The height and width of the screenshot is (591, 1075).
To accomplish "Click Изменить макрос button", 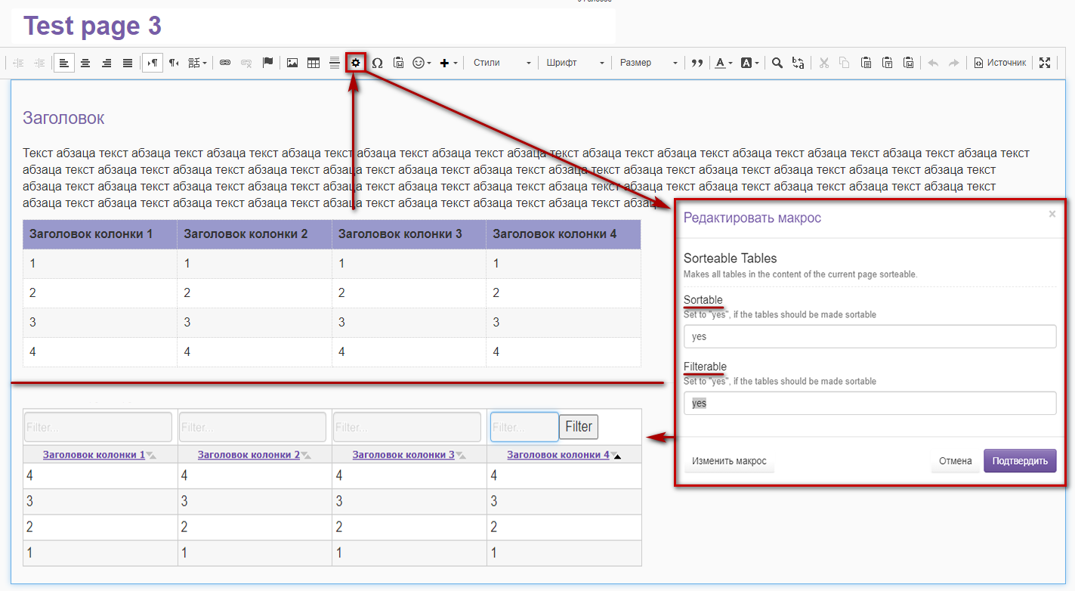I will (729, 461).
